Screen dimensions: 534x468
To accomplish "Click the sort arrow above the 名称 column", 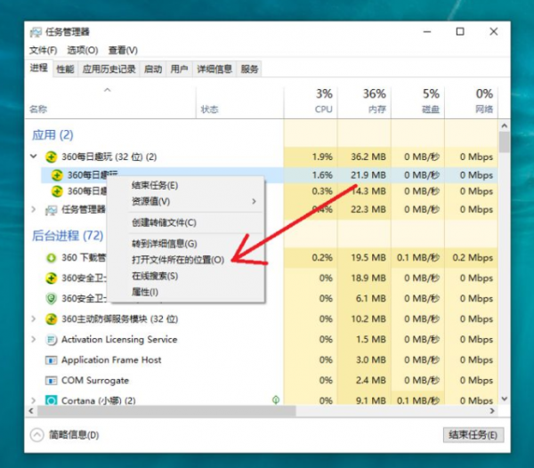I will pos(108,90).
